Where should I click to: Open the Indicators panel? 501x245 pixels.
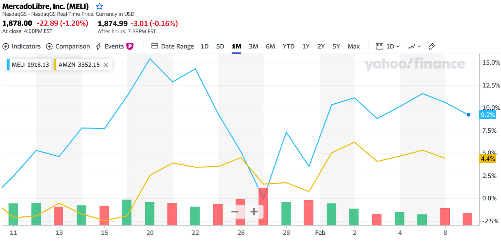[x=21, y=46]
